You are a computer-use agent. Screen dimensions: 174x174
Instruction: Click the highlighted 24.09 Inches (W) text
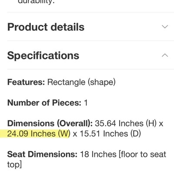point(39,134)
